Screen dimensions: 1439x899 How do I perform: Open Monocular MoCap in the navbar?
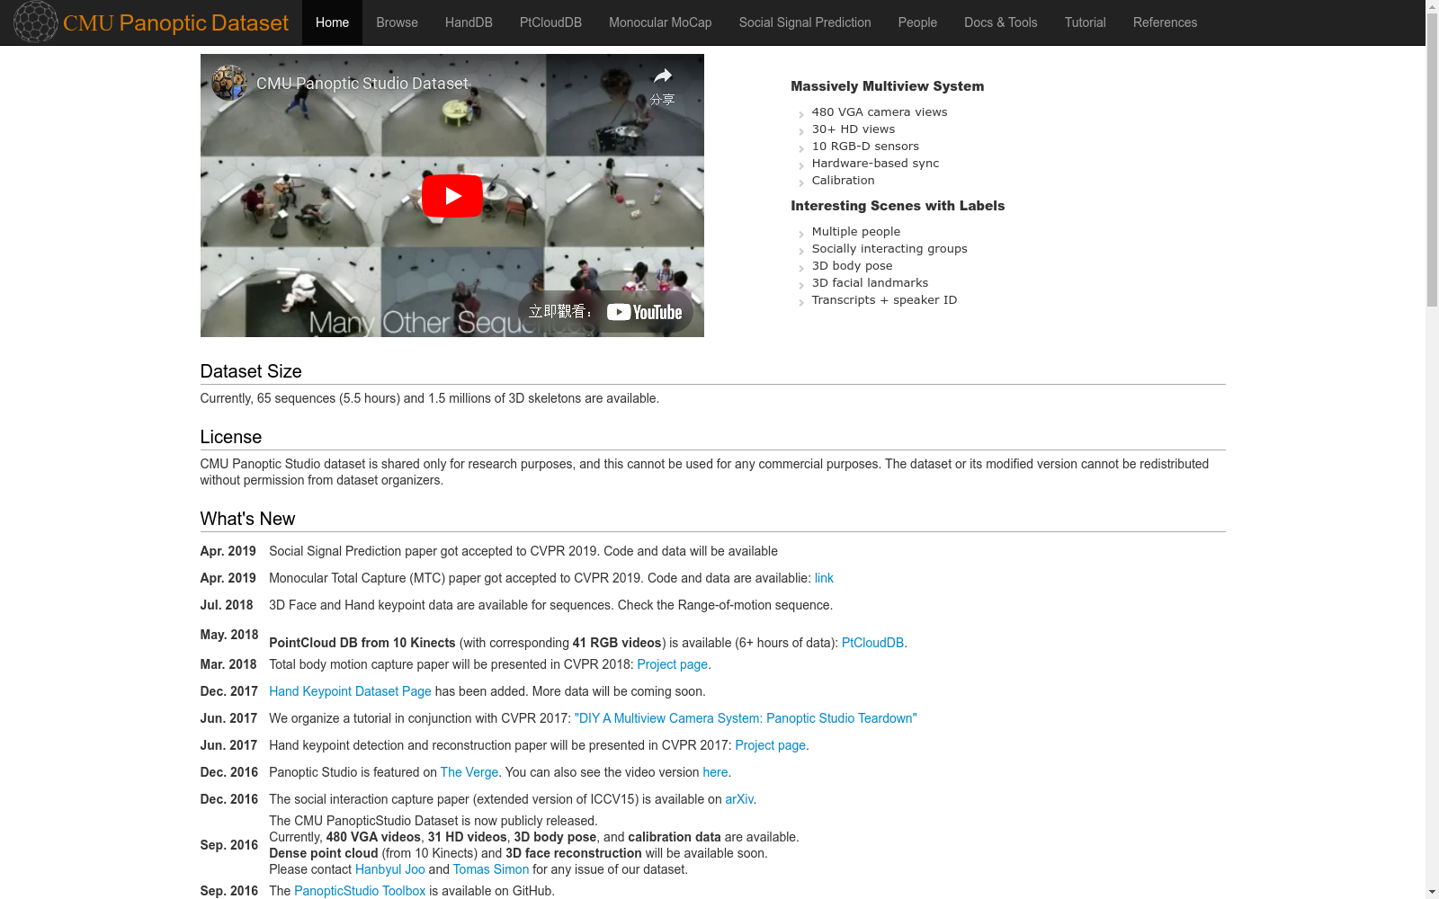click(660, 22)
